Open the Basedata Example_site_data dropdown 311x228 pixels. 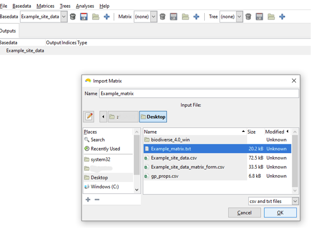click(64, 17)
